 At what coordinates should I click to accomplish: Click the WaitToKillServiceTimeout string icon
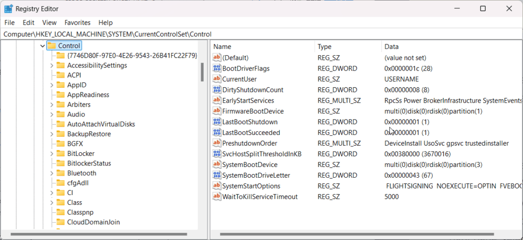tap(217, 196)
